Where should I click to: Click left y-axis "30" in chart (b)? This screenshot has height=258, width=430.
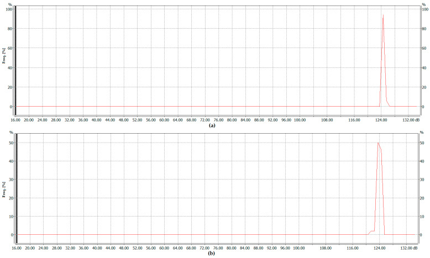pos(11,180)
